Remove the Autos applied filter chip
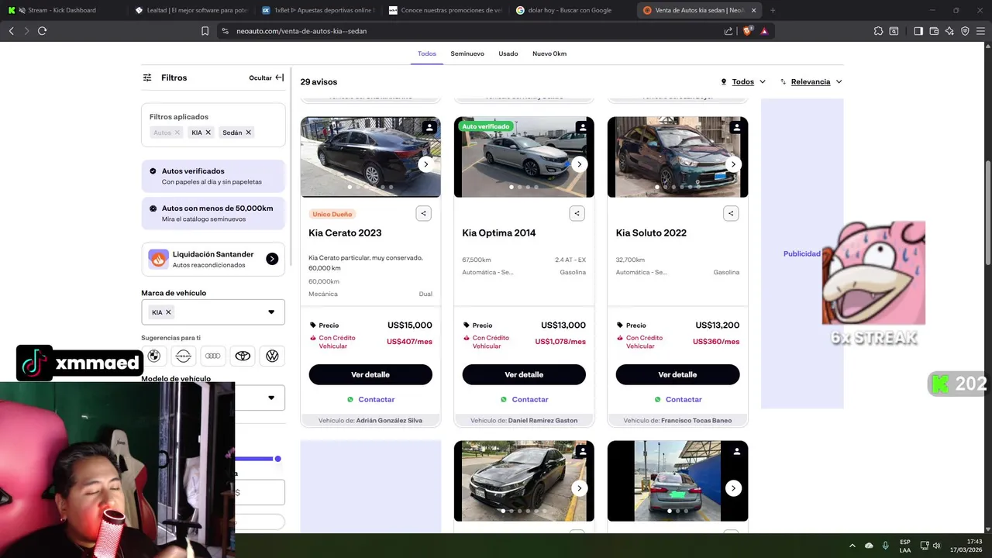 click(177, 133)
